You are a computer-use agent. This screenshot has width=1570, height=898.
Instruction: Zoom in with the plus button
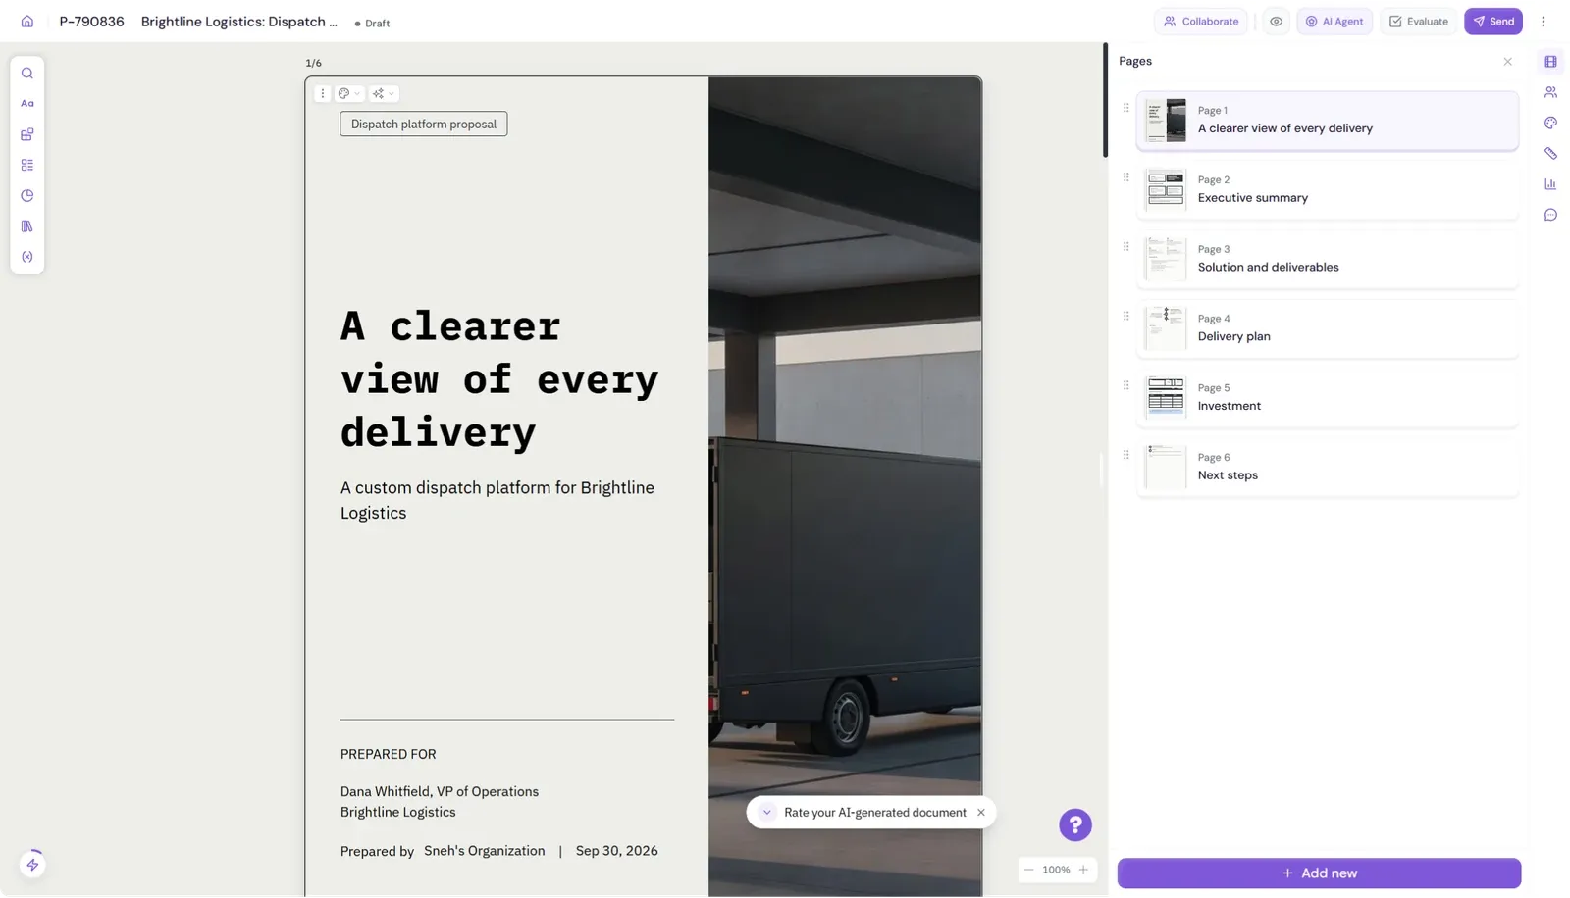click(1083, 871)
